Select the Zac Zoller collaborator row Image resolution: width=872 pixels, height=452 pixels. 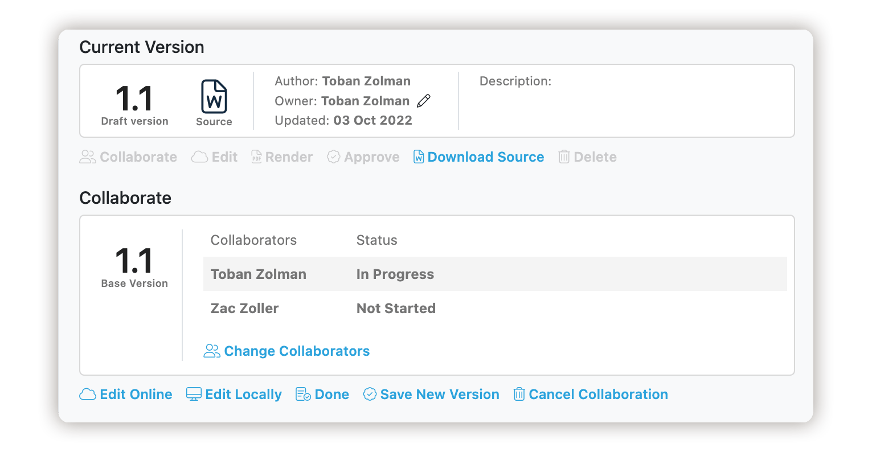[495, 308]
